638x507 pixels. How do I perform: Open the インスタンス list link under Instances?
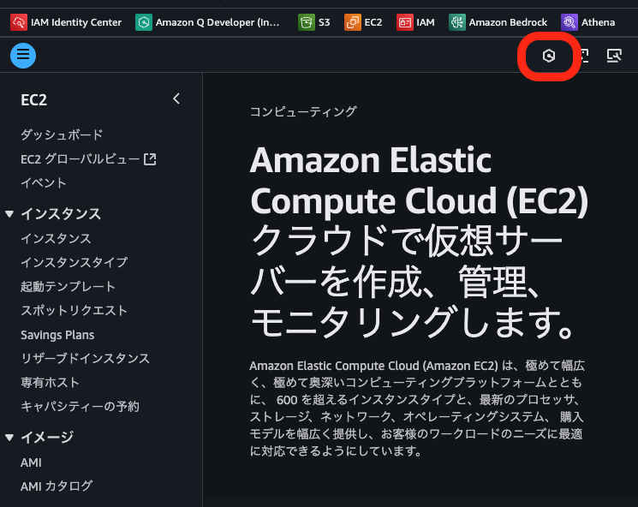coord(56,238)
